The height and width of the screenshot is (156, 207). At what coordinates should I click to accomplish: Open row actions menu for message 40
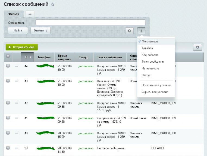17,133
